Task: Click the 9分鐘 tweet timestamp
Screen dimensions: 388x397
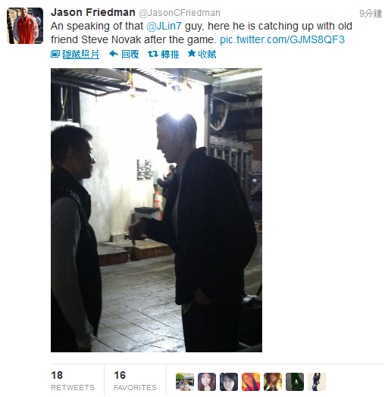Action: pos(371,14)
